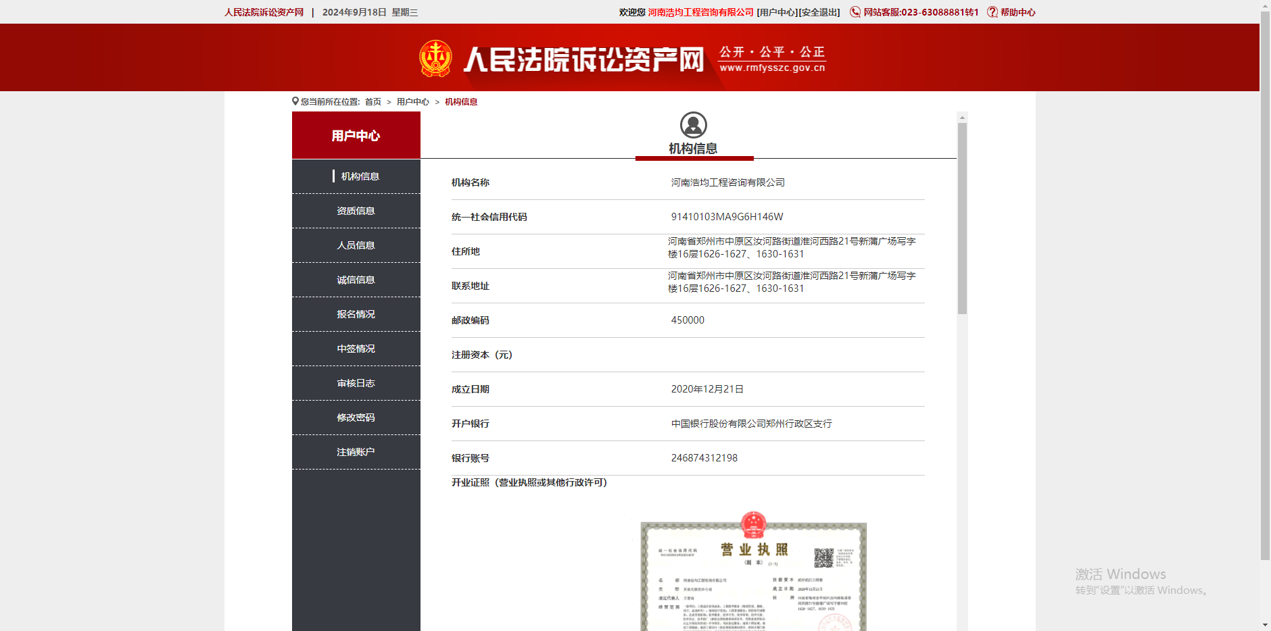The height and width of the screenshot is (631, 1271).
Task: Click the browser scrollbar down arrow
Action: pos(1265,625)
